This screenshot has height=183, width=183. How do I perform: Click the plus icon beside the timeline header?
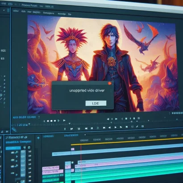pos(38,138)
